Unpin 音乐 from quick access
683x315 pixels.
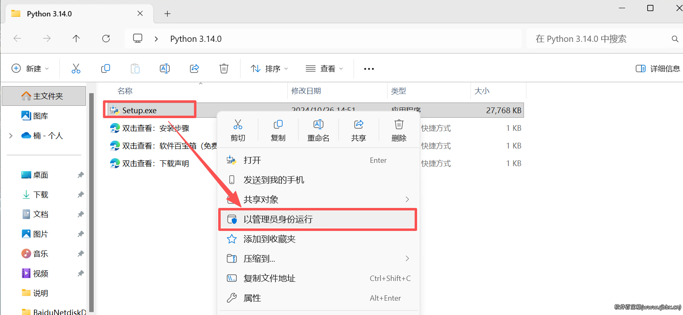(81, 254)
